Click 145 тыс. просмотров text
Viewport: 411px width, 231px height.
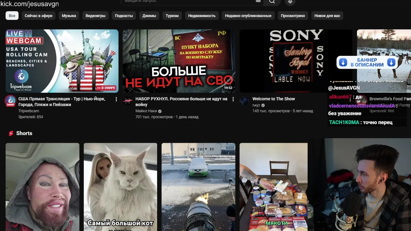(x=271, y=111)
